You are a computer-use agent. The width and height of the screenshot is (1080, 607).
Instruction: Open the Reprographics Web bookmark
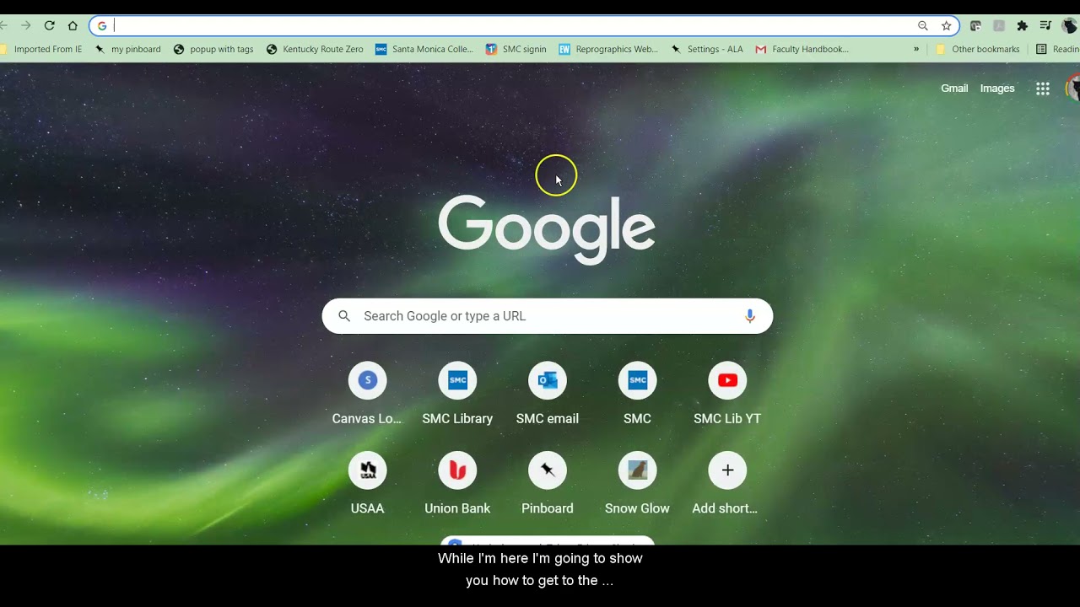(608, 49)
